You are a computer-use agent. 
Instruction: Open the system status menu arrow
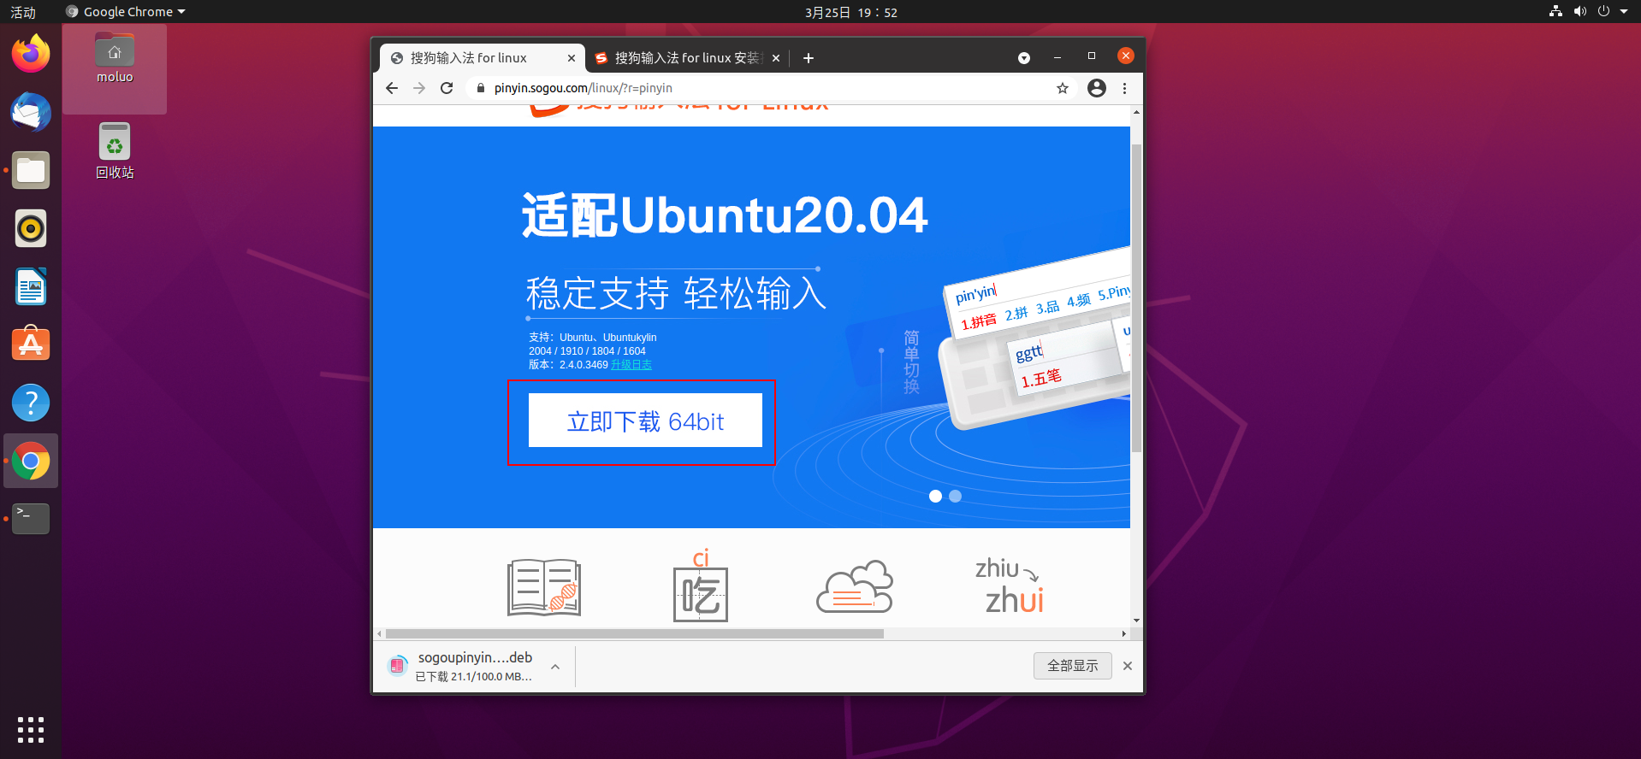pos(1623,12)
